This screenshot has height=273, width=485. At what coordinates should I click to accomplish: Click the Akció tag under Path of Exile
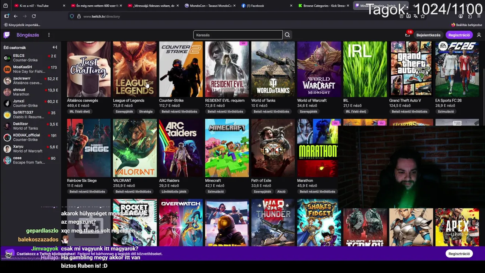tap(281, 191)
